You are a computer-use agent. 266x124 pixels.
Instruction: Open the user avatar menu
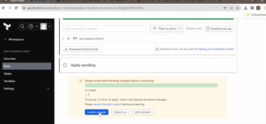point(45,26)
